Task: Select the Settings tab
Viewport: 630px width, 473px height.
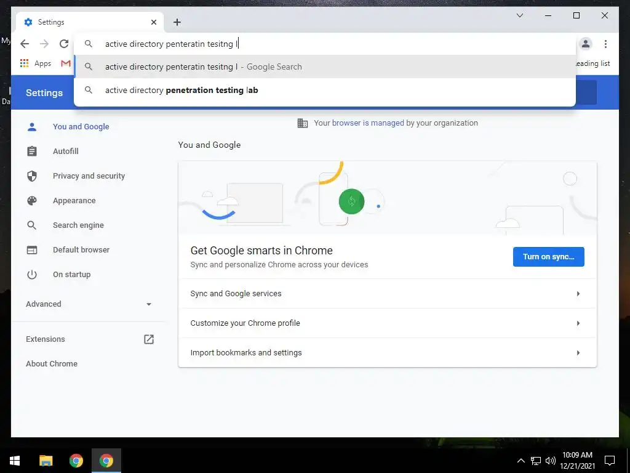Action: tap(89, 22)
